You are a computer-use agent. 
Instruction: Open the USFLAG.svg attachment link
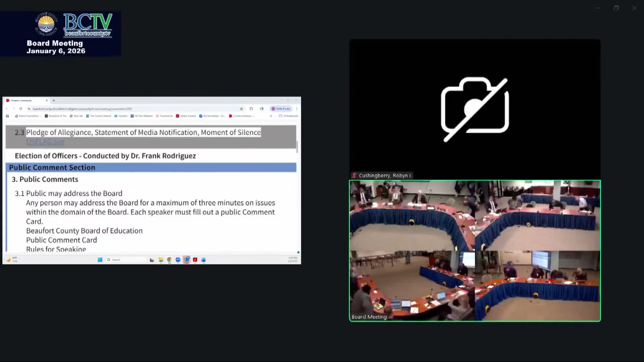point(45,142)
